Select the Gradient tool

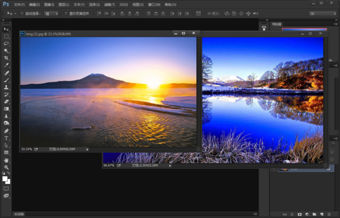point(6,109)
